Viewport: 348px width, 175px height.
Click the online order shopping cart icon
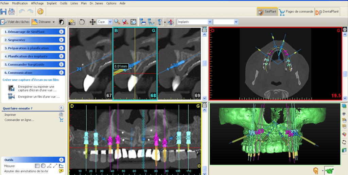(x=61, y=120)
